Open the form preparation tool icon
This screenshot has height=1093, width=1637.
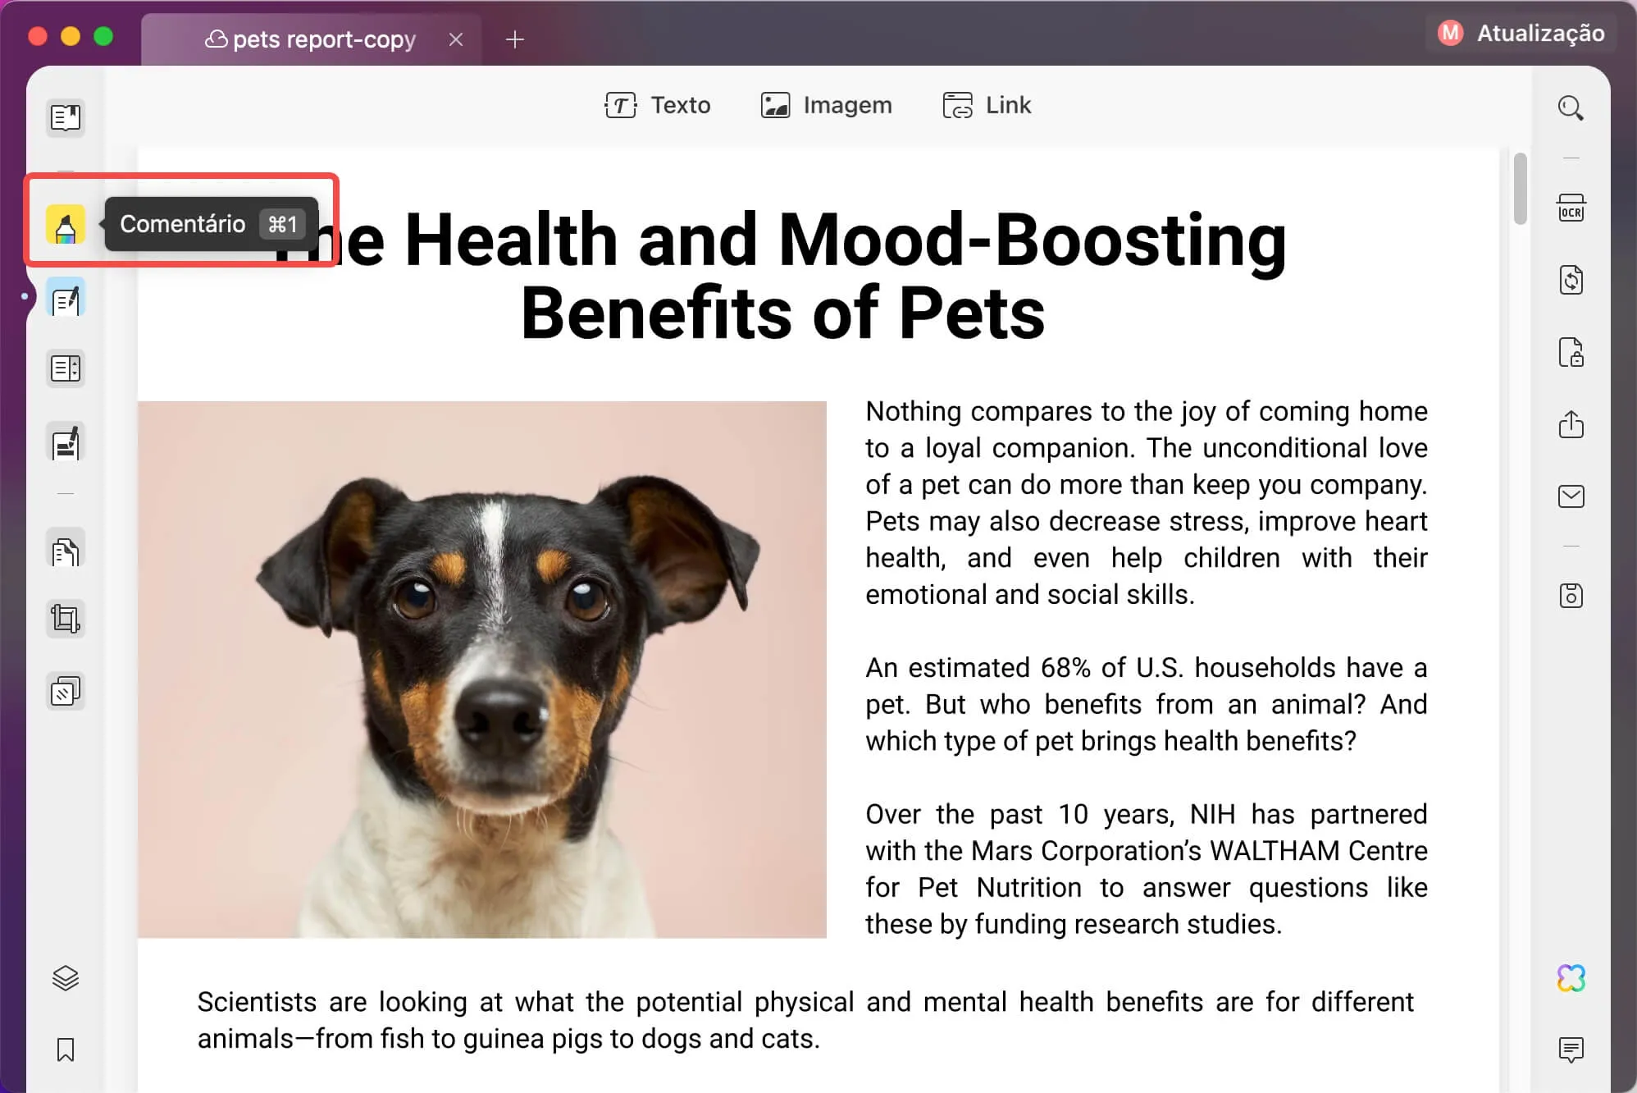[66, 368]
